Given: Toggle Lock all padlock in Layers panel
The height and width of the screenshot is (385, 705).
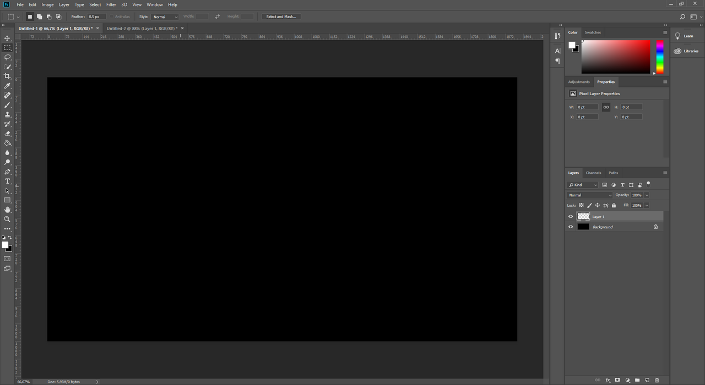Looking at the screenshot, I should (x=614, y=205).
